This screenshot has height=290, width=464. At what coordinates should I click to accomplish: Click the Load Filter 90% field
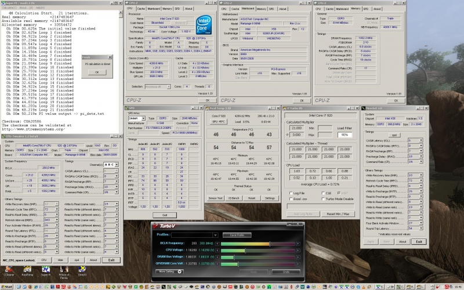(x=346, y=134)
